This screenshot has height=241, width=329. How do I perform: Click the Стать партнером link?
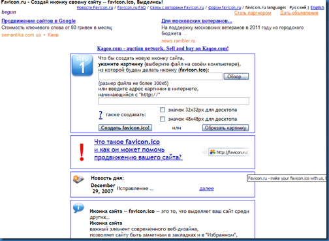pos(253,13)
